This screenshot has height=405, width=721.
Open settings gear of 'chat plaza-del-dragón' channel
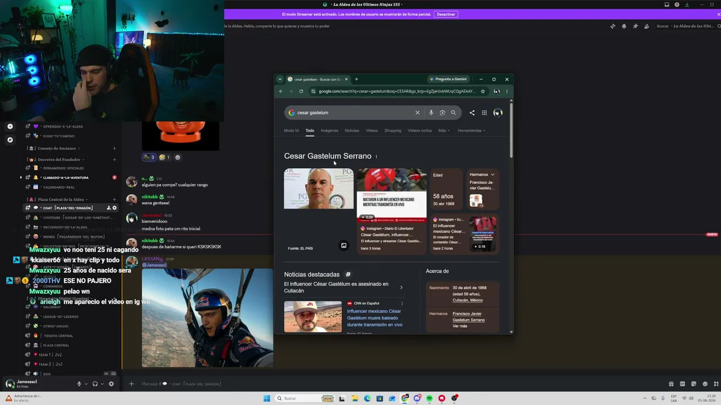click(x=114, y=208)
